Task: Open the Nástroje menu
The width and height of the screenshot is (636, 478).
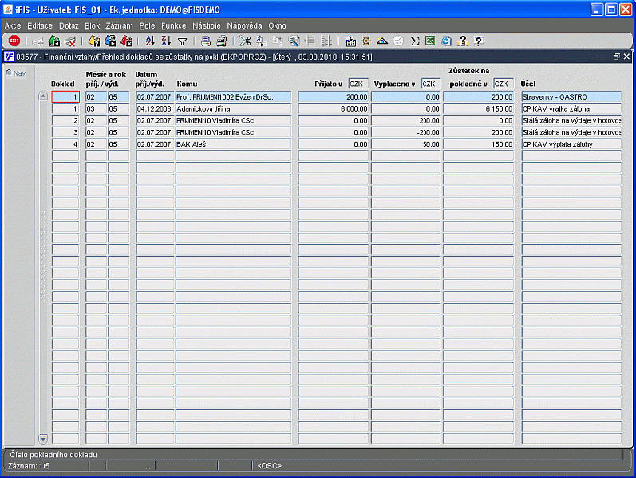Action: (207, 25)
